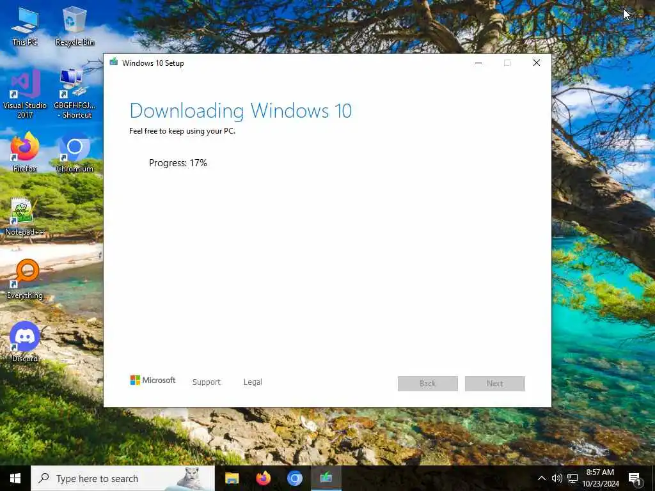Open the notification center icon
This screenshot has width=655, height=491.
pos(635,478)
